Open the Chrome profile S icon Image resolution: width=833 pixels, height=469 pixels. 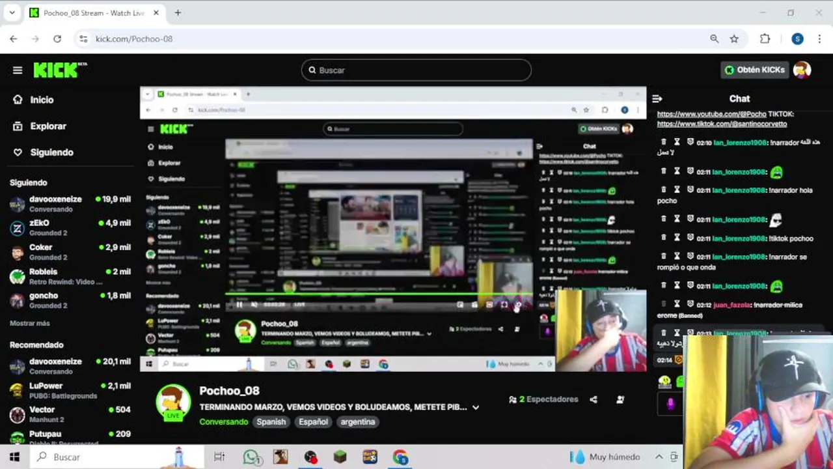click(x=797, y=39)
